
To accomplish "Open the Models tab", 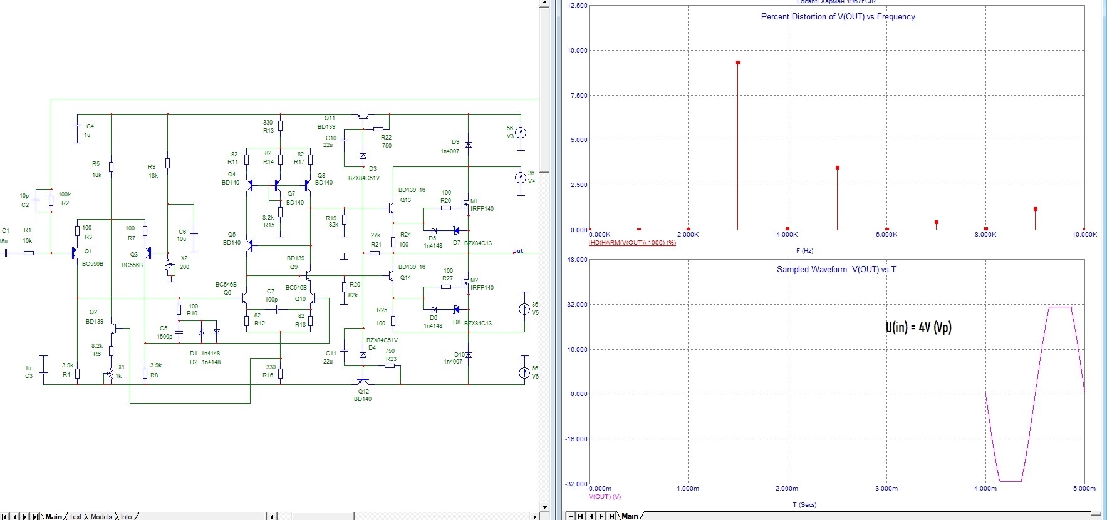I will [101, 516].
